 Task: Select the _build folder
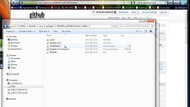pyautogui.click(x=52, y=40)
